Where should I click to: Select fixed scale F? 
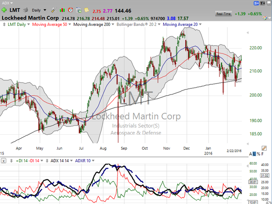(x=262, y=154)
